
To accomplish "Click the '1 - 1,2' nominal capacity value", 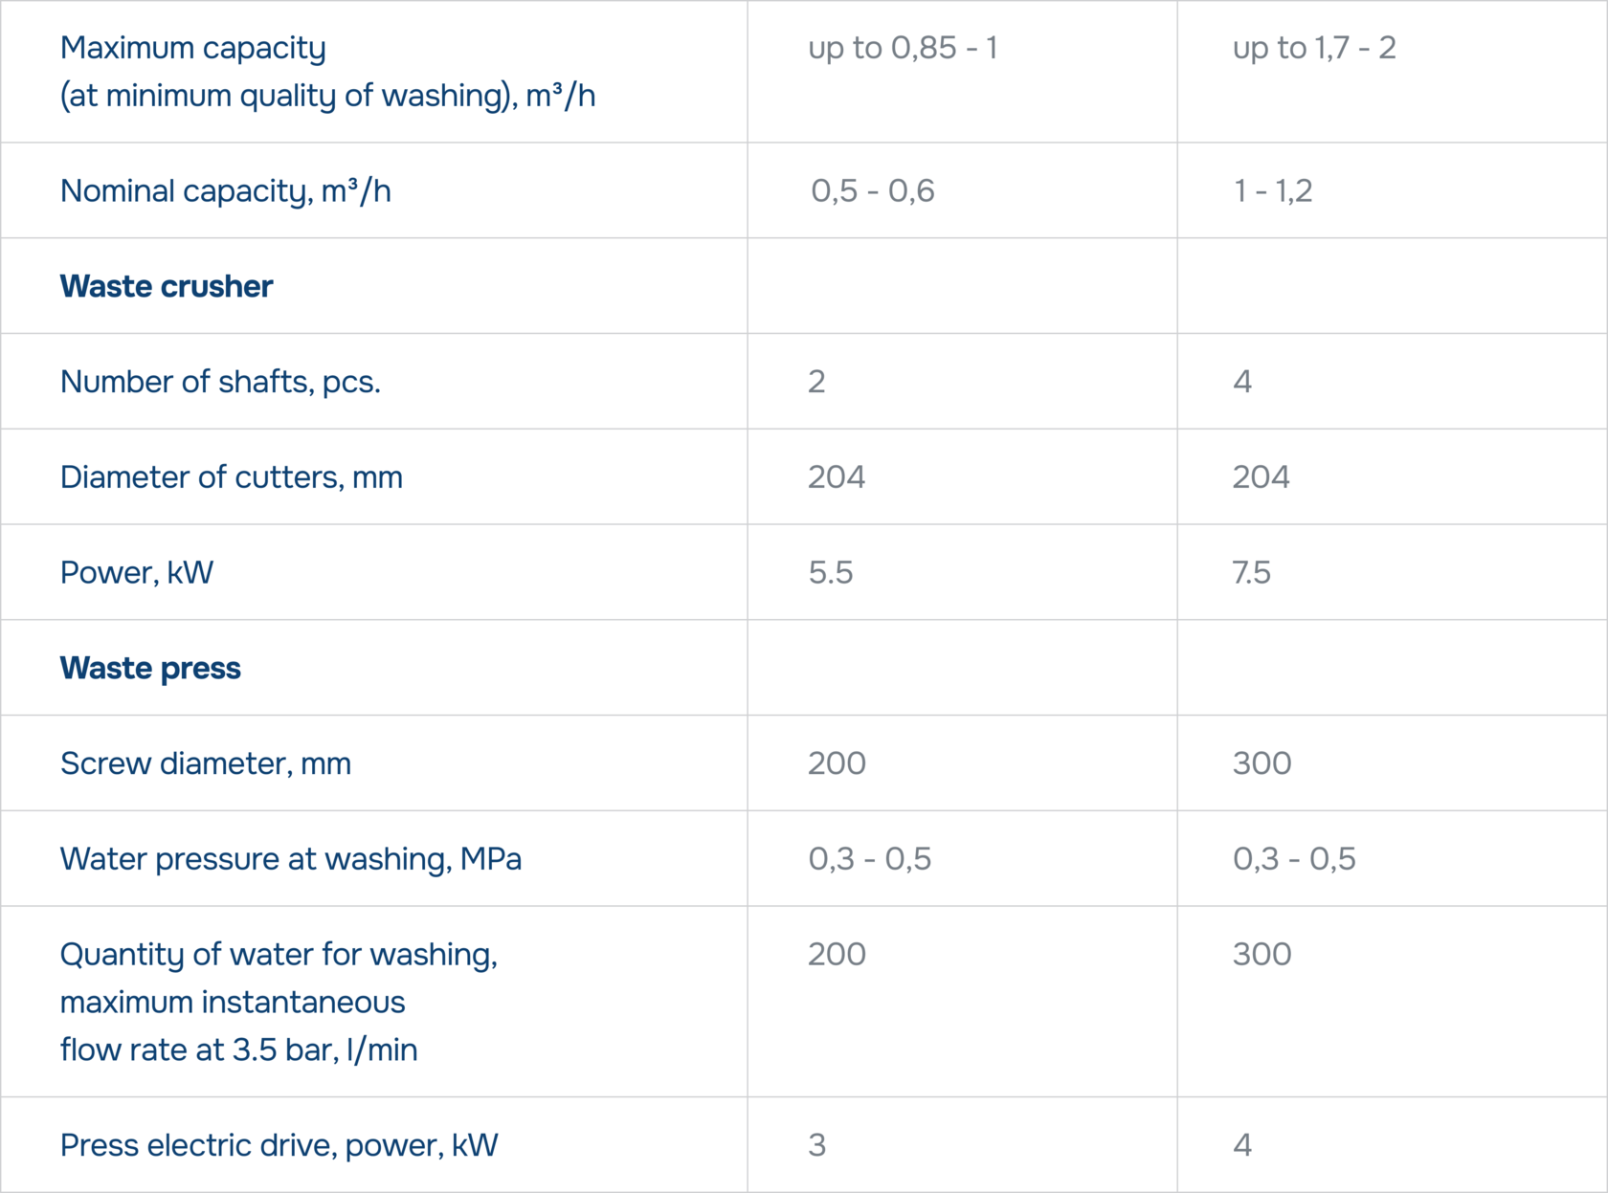I will click(1273, 190).
